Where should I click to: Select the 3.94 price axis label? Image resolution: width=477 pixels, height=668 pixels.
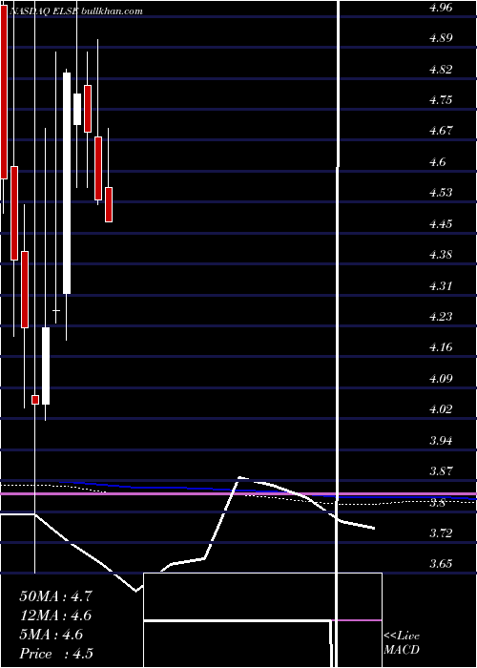[x=441, y=441]
